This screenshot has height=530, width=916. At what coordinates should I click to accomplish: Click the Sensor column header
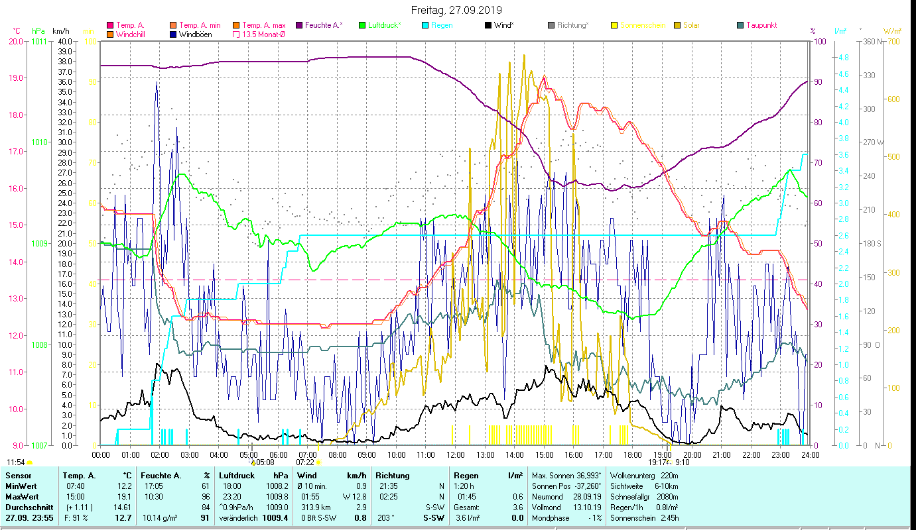tap(18, 476)
